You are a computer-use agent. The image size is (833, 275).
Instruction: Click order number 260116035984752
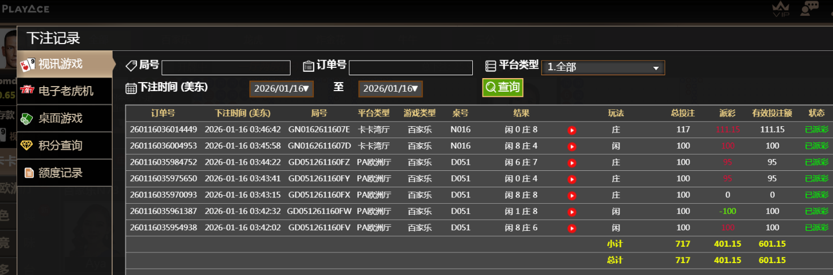[164, 162]
